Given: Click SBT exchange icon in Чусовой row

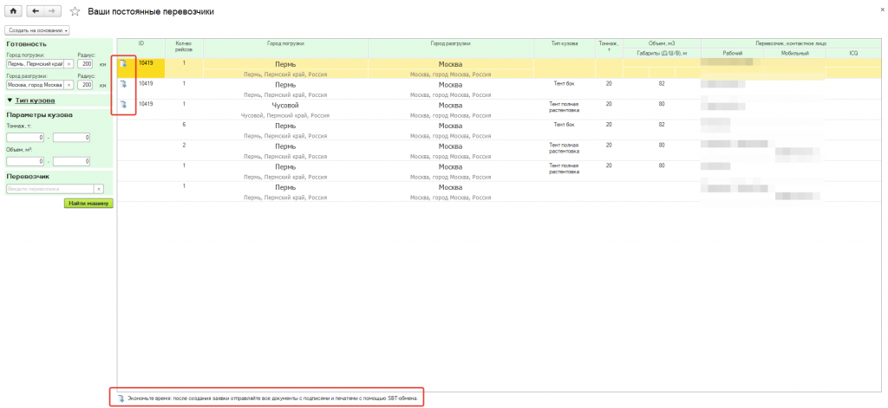Looking at the screenshot, I should tap(123, 105).
